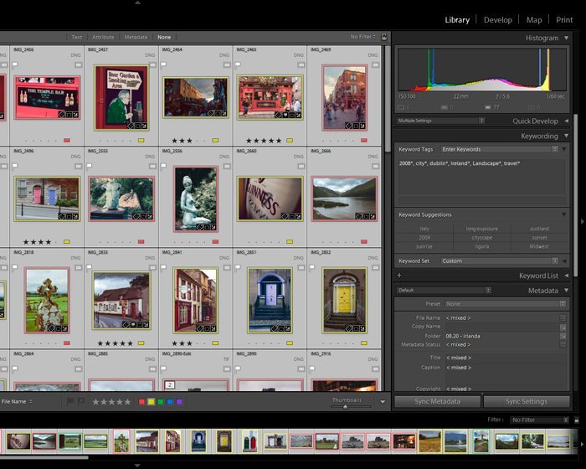Collapse the Keyword Suggestions section
Image resolution: width=586 pixels, height=469 pixels.
click(564, 214)
